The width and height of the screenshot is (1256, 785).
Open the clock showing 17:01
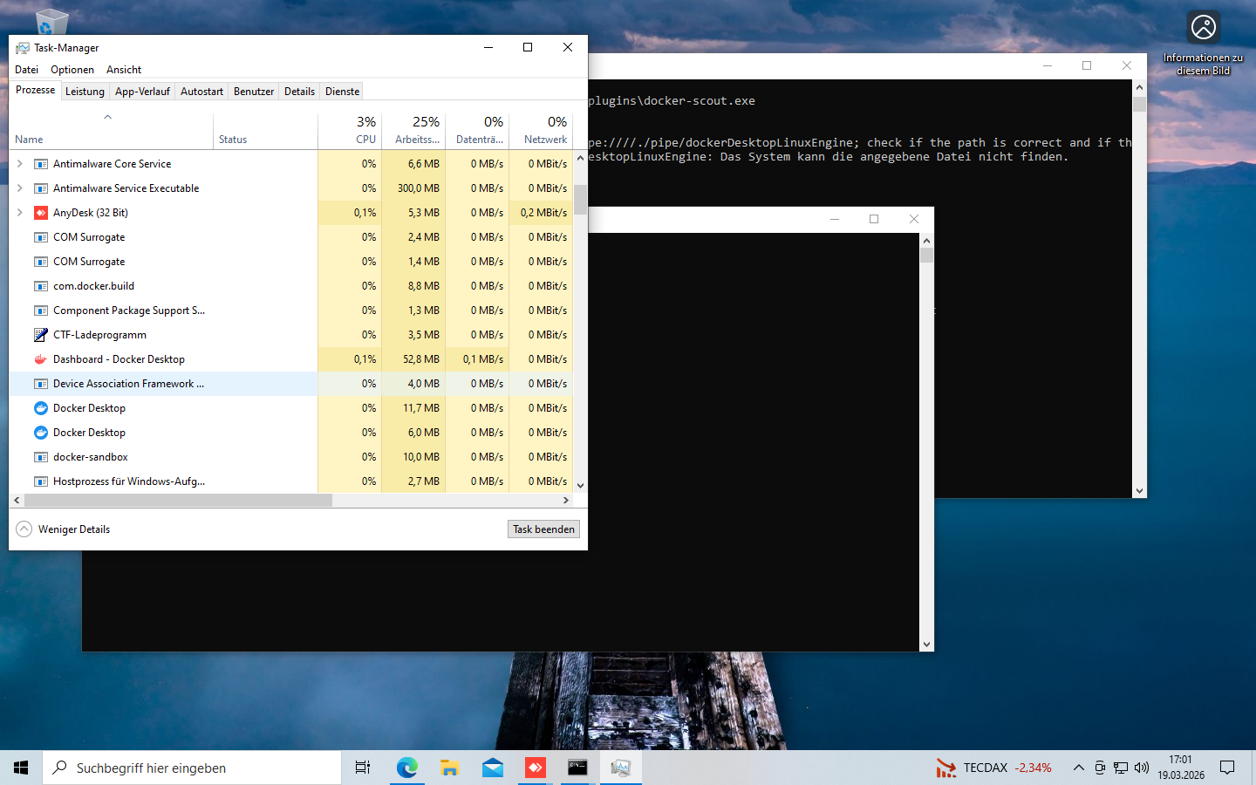click(1181, 768)
